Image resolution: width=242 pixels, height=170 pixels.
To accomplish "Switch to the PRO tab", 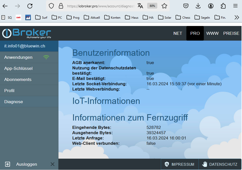I will (x=195, y=33).
